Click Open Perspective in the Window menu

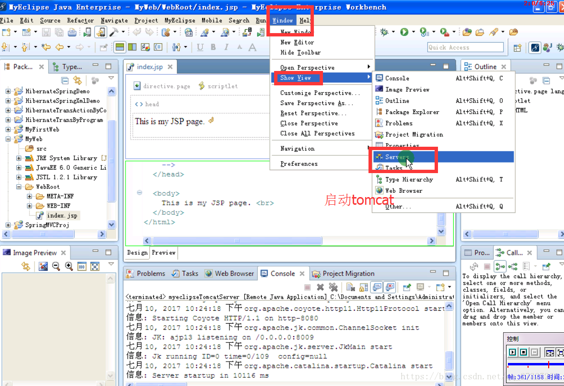tap(307, 68)
